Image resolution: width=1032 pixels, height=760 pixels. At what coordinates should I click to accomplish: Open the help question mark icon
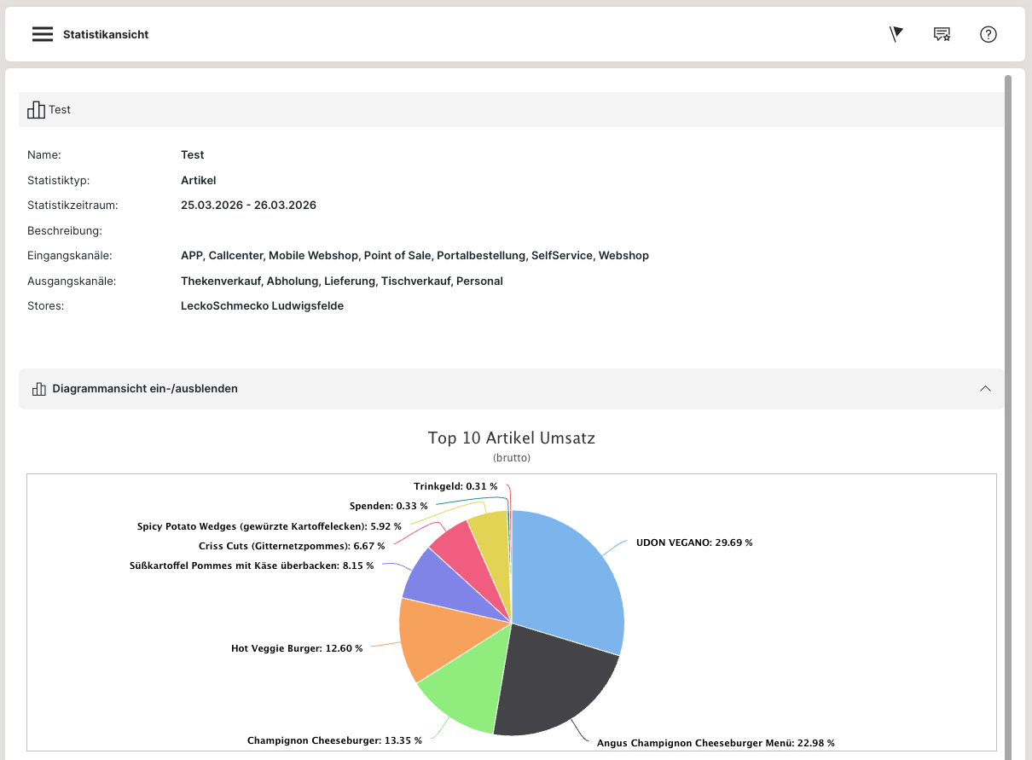click(x=989, y=34)
